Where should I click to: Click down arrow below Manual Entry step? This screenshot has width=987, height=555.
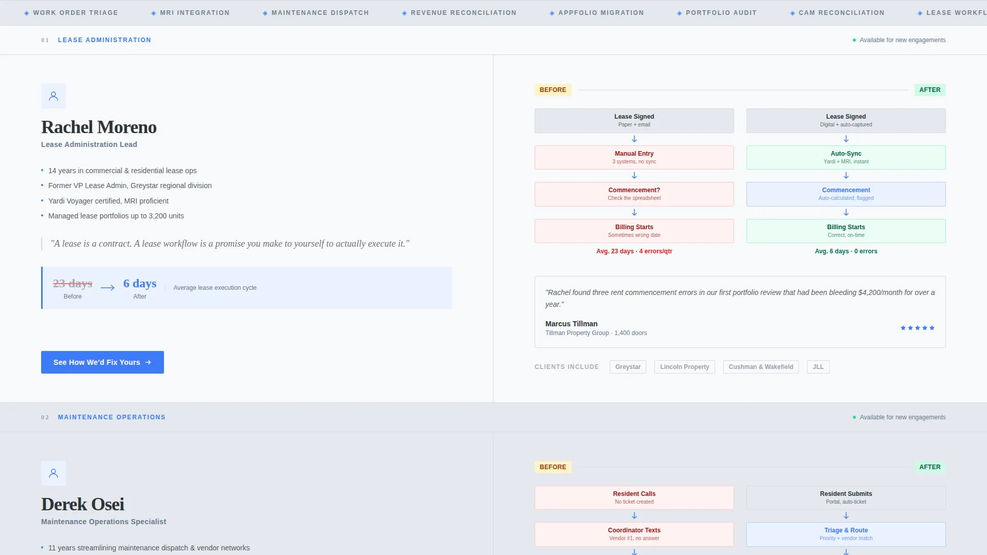point(634,176)
